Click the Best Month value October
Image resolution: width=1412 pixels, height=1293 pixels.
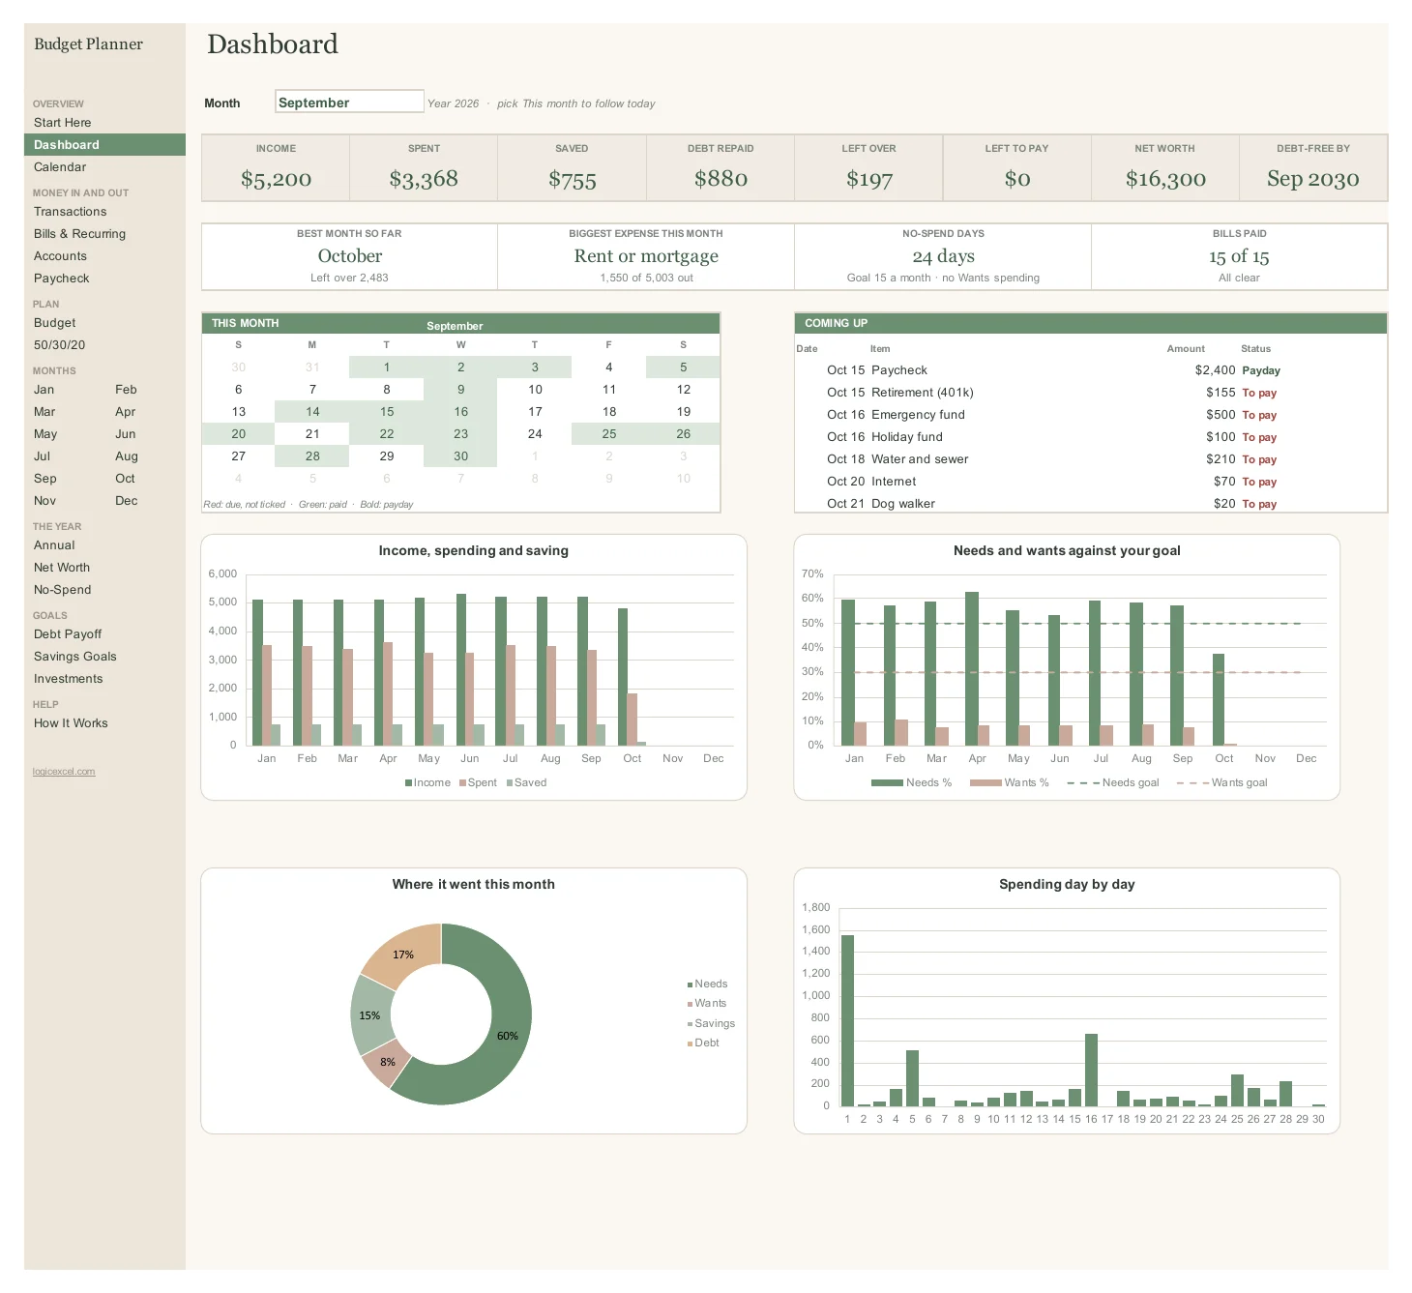[x=350, y=256]
